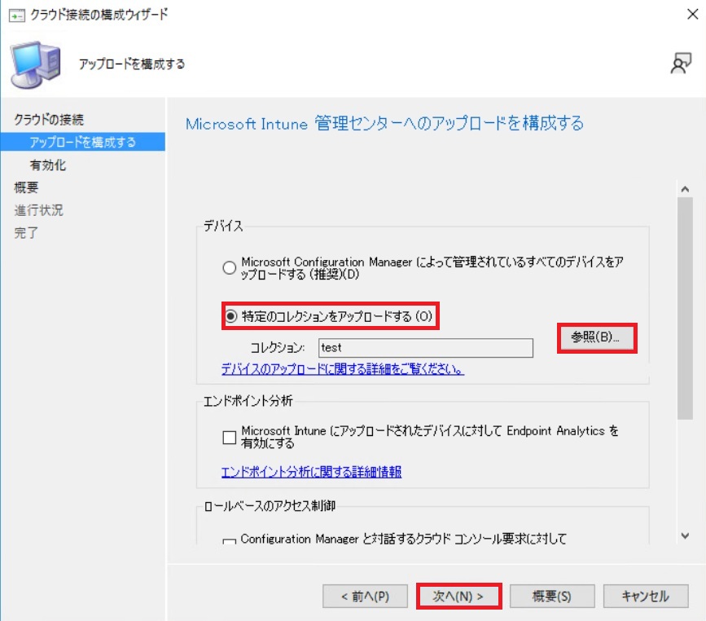Click the コレクション text field containing test
Viewport: 706px width, 621px height.
(x=425, y=348)
